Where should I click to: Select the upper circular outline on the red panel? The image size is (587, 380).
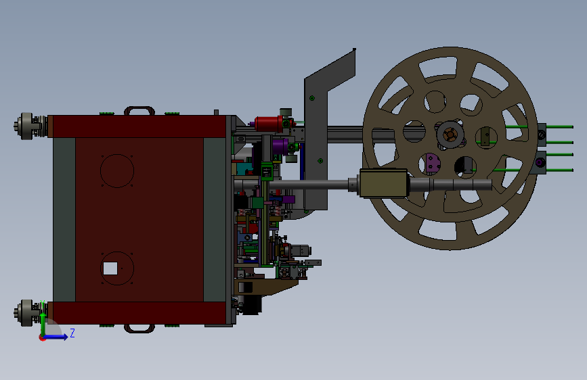point(117,171)
